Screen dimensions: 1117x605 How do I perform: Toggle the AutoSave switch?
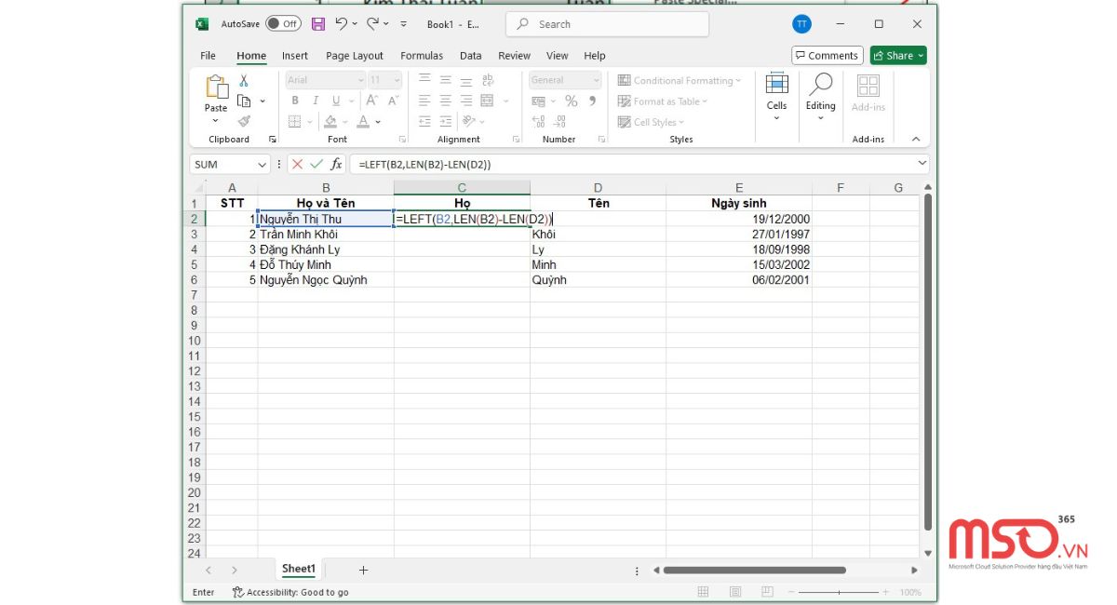[283, 24]
